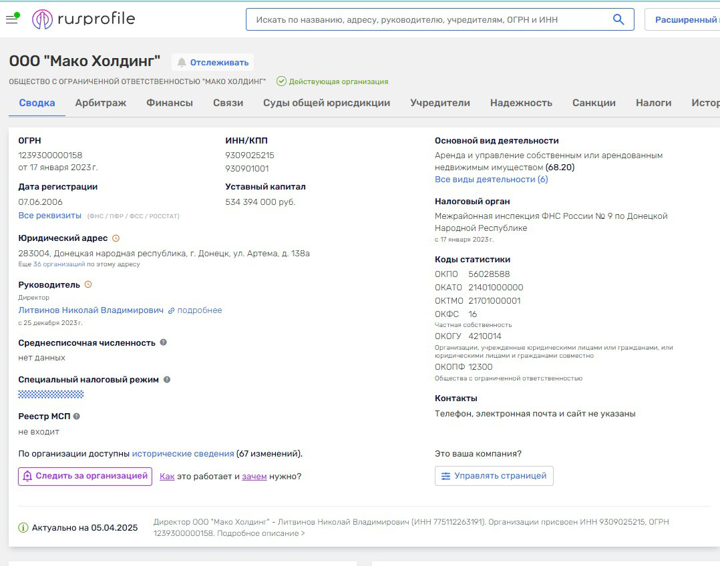720x566 pixels.
Task: Click the green checkmark status icon
Action: point(281,81)
